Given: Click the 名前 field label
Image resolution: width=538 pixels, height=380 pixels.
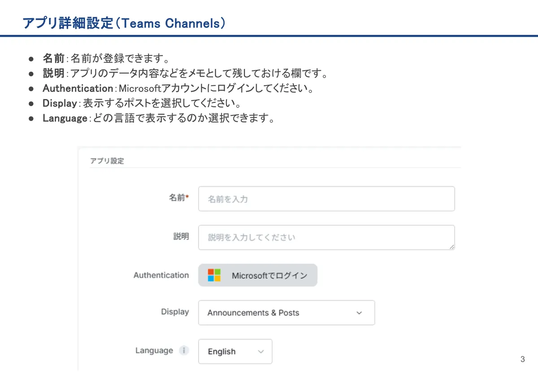Looking at the screenshot, I should click(x=179, y=197).
